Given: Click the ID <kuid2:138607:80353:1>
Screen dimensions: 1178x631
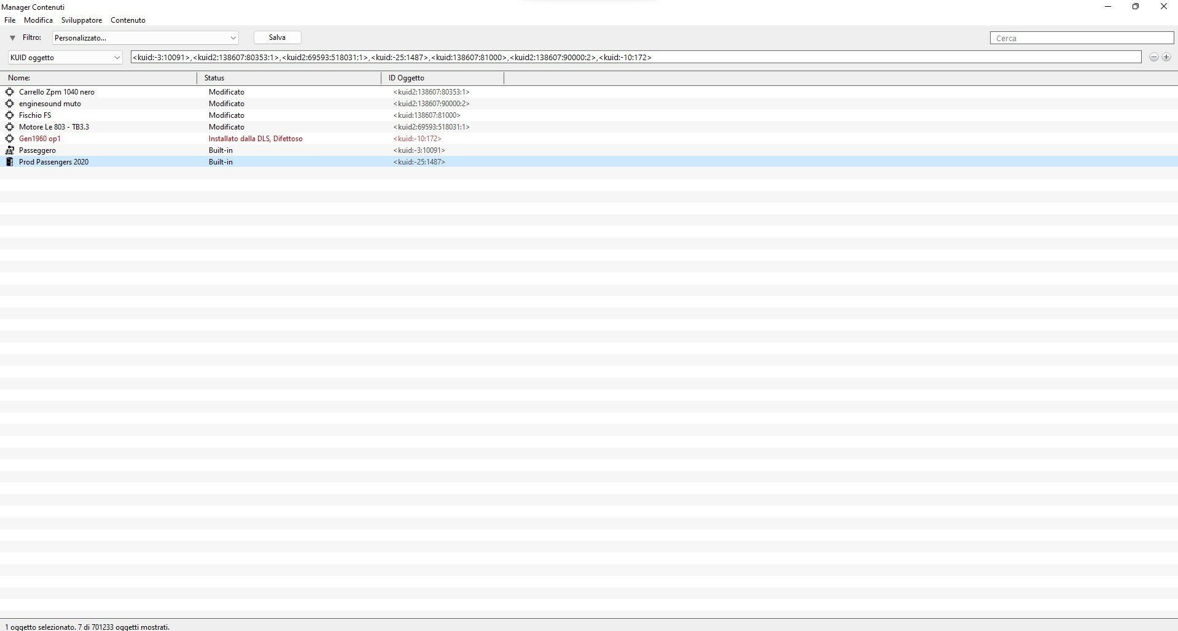Looking at the screenshot, I should (431, 92).
